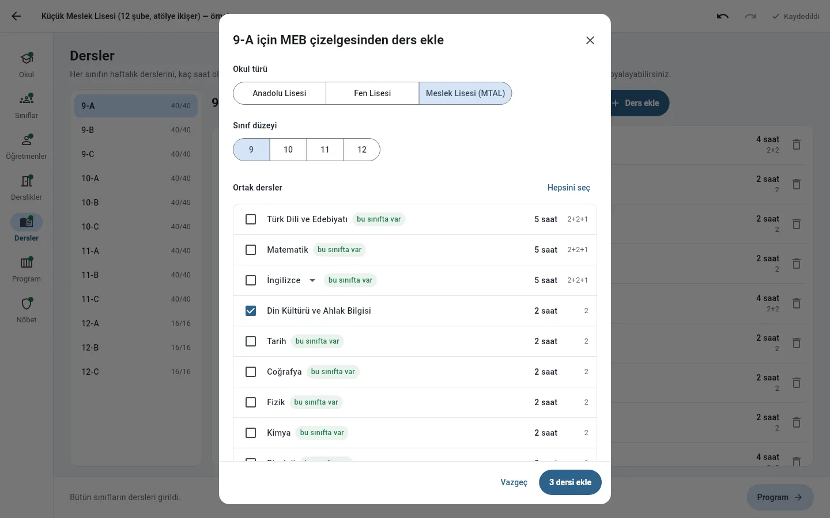
Task: Close the MEB çizelgesi dialog
Action: pyautogui.click(x=590, y=40)
